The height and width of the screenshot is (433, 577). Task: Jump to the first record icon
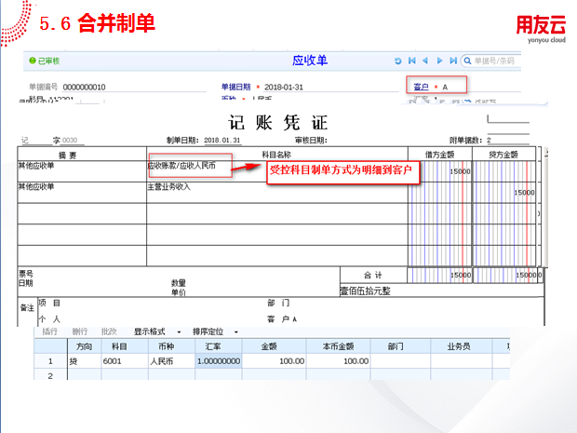click(x=411, y=61)
